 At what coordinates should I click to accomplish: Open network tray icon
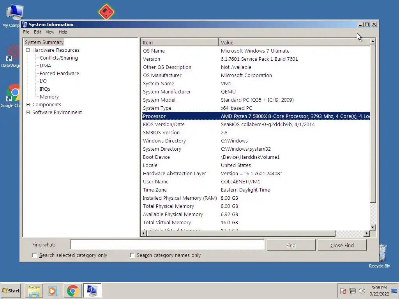point(352,291)
